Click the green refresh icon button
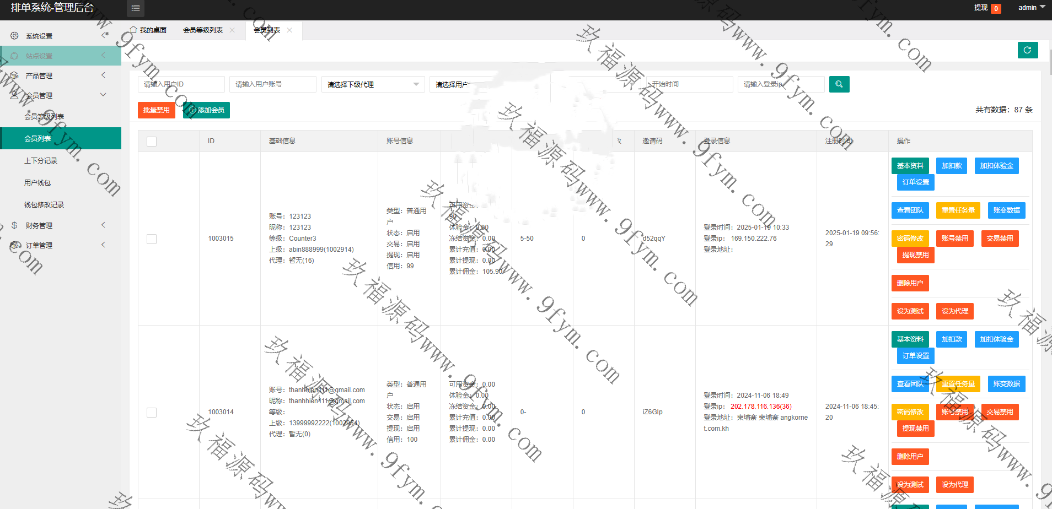Image resolution: width=1052 pixels, height=509 pixels. [1027, 50]
